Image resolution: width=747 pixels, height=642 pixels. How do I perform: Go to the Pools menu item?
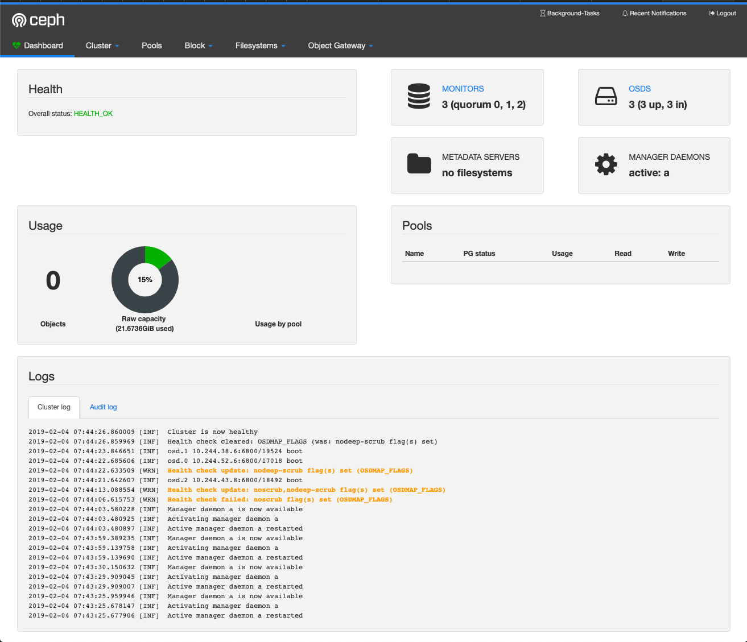pyautogui.click(x=152, y=45)
